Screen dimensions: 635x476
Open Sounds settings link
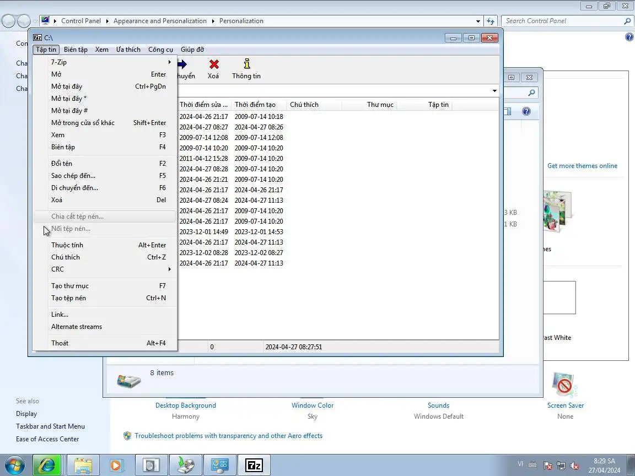point(439,405)
